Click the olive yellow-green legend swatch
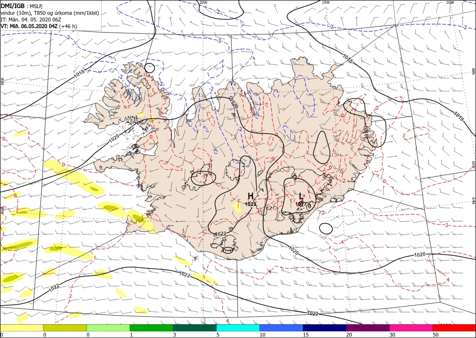Image resolution: width=476 pixels, height=338 pixels. (x=65, y=328)
